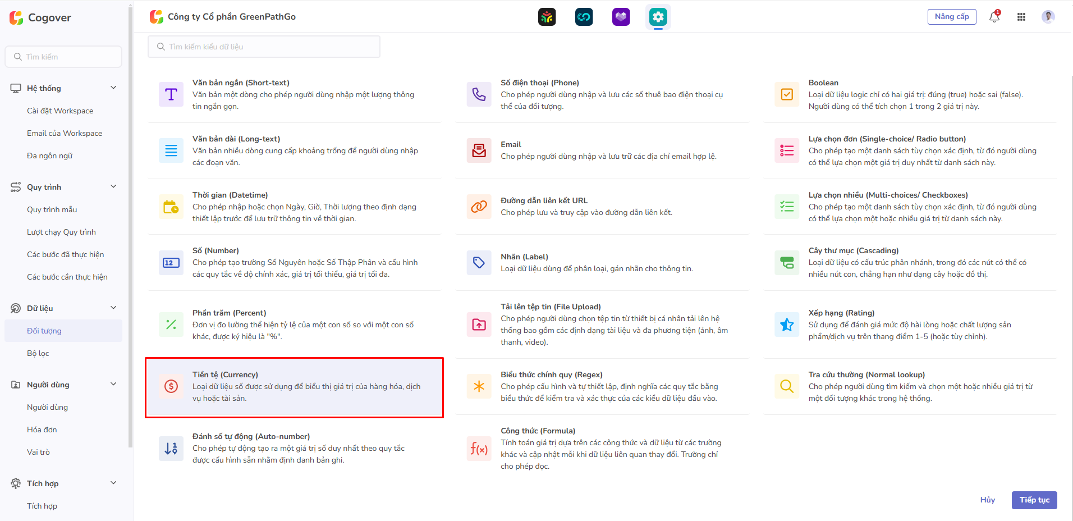Click the Hủy cancel link

987,500
